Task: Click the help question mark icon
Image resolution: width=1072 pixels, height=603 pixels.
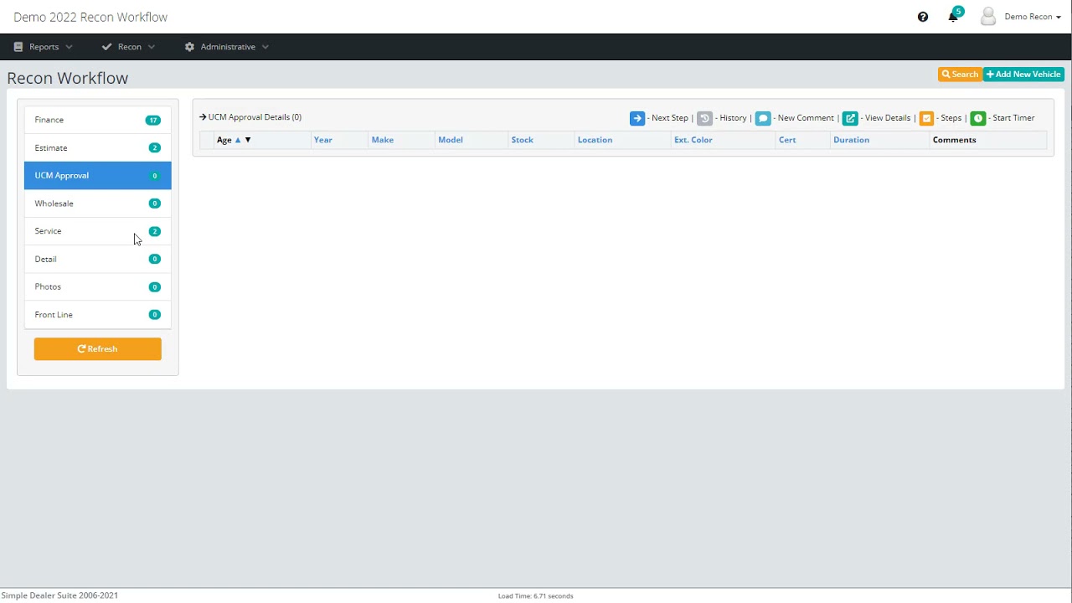Action: coord(923,17)
